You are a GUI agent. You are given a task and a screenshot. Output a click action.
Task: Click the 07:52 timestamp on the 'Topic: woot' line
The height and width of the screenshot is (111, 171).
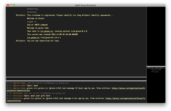coord(9,86)
